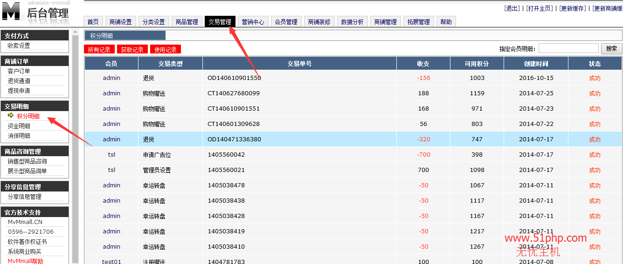Go to 营销中心 tab
623x264 pixels.
pos(253,22)
